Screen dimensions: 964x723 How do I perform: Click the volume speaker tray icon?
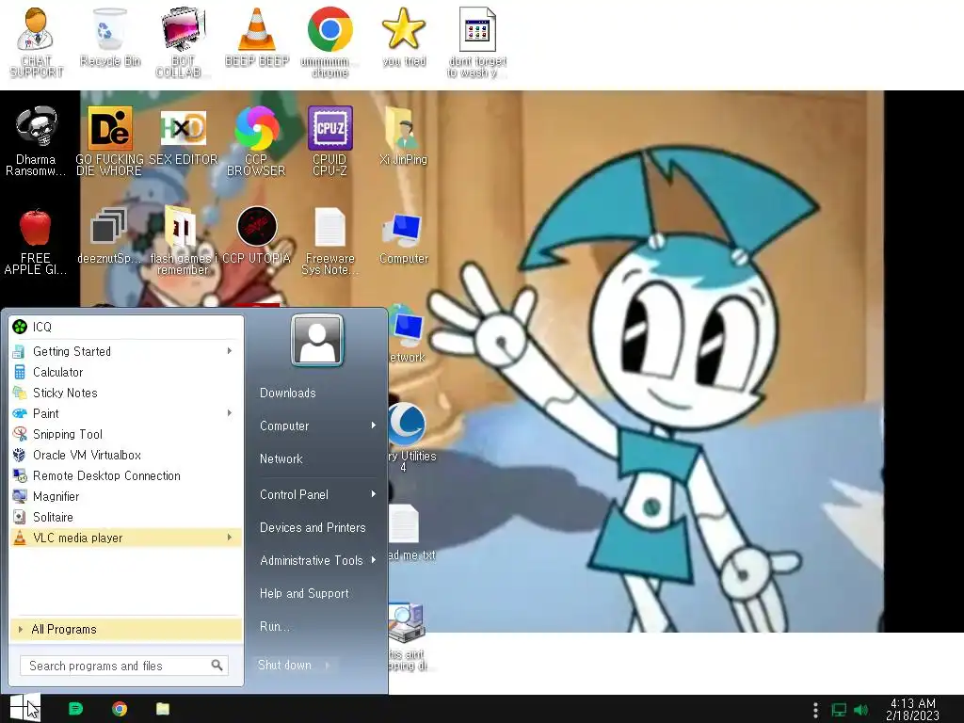click(x=860, y=710)
